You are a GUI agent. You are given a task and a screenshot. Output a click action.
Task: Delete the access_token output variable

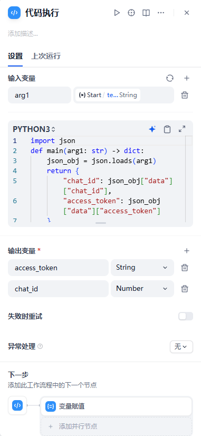pos(184,268)
